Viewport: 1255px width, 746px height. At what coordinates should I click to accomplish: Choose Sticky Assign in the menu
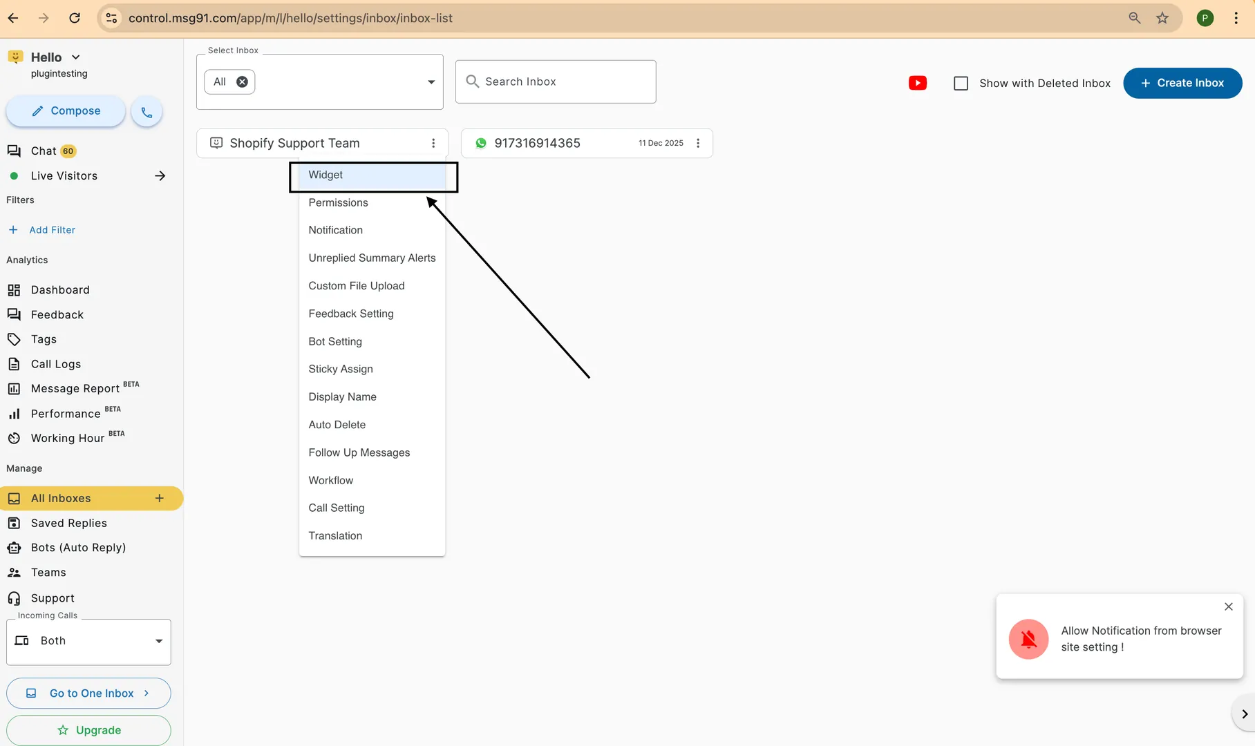pos(372,369)
